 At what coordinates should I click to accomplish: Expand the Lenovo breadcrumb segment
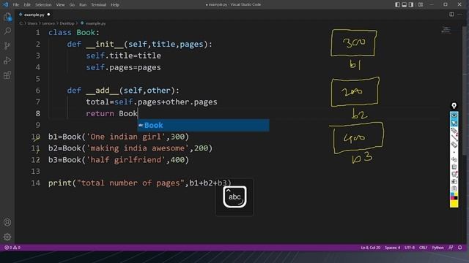click(48, 23)
